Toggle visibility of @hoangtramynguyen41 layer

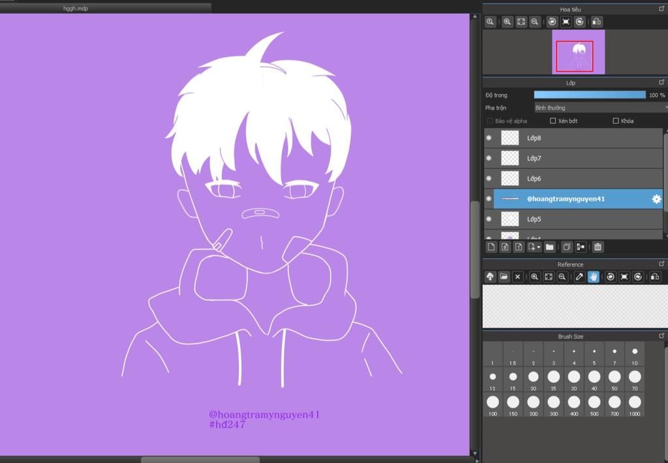point(489,199)
